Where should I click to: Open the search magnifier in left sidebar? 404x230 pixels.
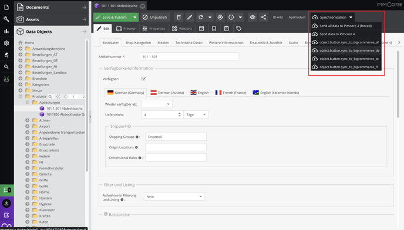[6, 67]
